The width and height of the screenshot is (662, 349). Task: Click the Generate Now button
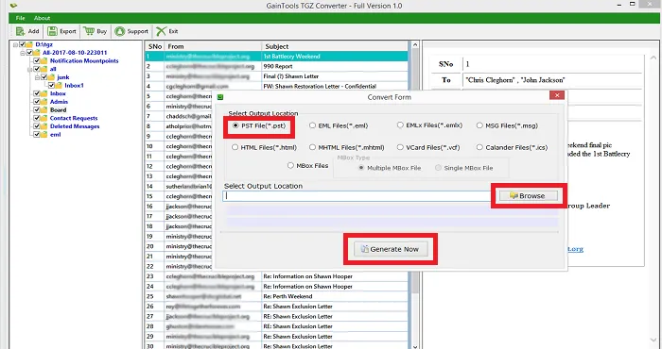[391, 249]
